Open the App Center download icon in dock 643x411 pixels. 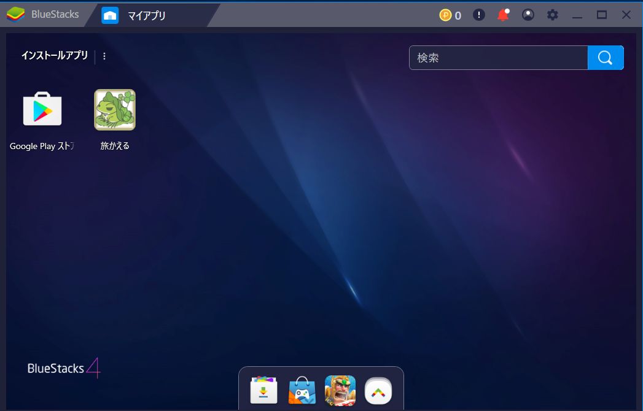[263, 391]
